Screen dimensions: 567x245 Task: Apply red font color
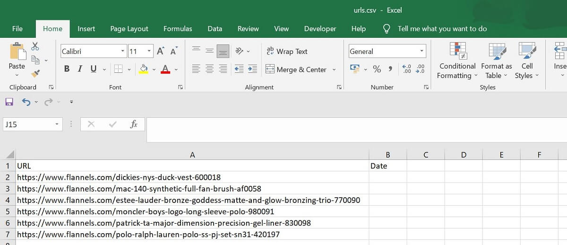tap(165, 69)
